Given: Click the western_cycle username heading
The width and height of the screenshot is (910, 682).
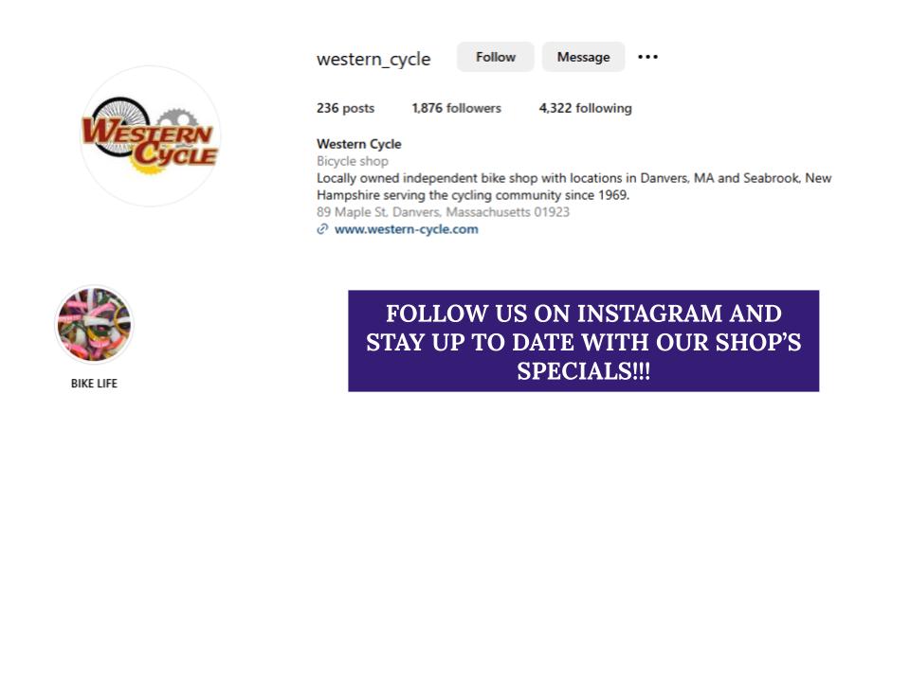Looking at the screenshot, I should [373, 59].
